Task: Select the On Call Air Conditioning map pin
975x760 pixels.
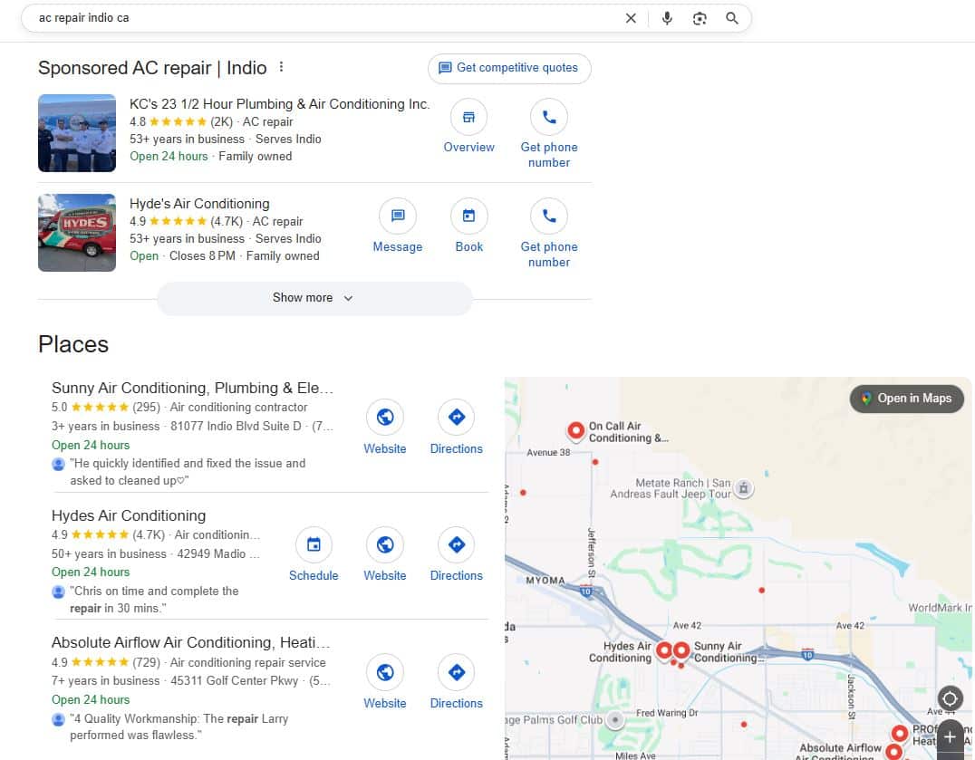Action: coord(577,431)
